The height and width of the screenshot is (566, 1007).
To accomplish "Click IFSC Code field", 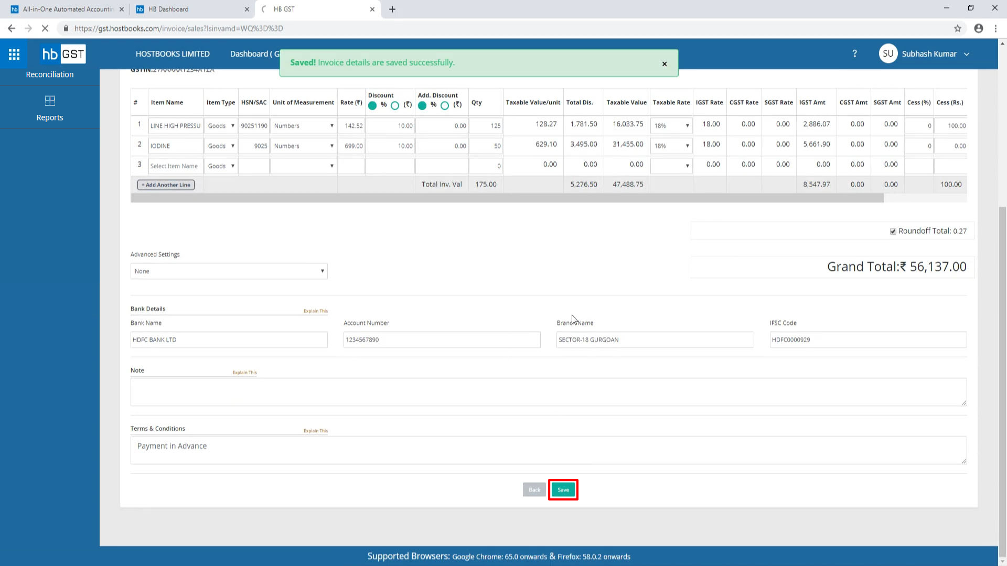I will click(868, 340).
